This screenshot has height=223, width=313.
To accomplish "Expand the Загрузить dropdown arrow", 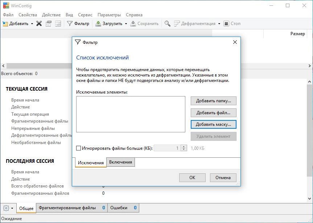I will 126,24.
